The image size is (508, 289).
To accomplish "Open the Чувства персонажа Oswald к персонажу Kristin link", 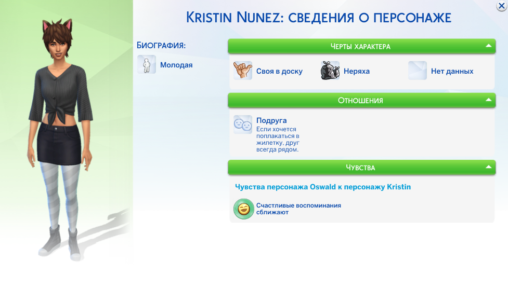I will [x=322, y=187].
